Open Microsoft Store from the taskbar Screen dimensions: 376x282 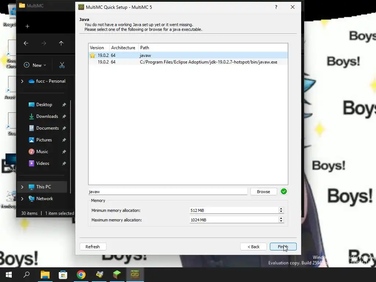[x=63, y=275]
